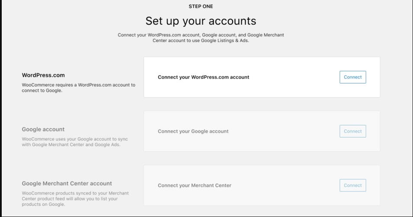
Task: Click the 'WooCommerce products synced' description text
Action: (75, 198)
